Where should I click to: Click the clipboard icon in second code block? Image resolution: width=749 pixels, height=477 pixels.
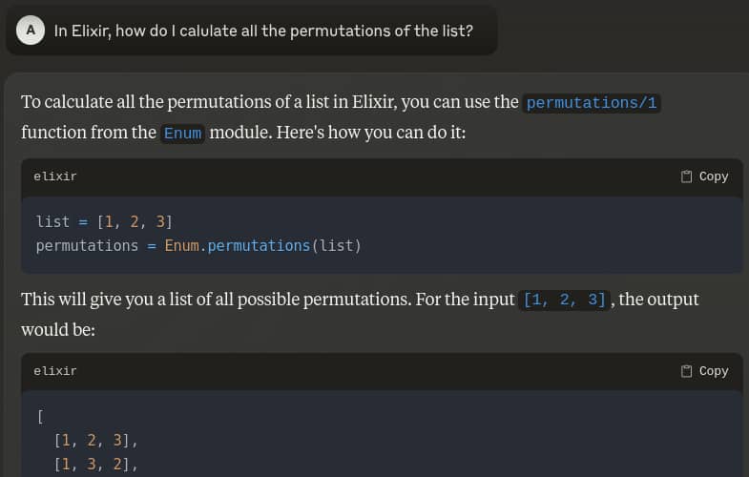coord(687,371)
